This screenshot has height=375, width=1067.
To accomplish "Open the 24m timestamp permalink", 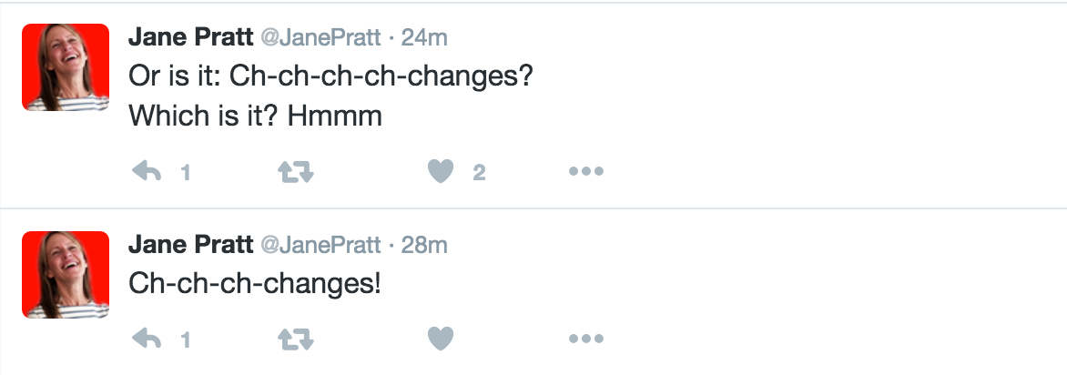I will pos(424,37).
